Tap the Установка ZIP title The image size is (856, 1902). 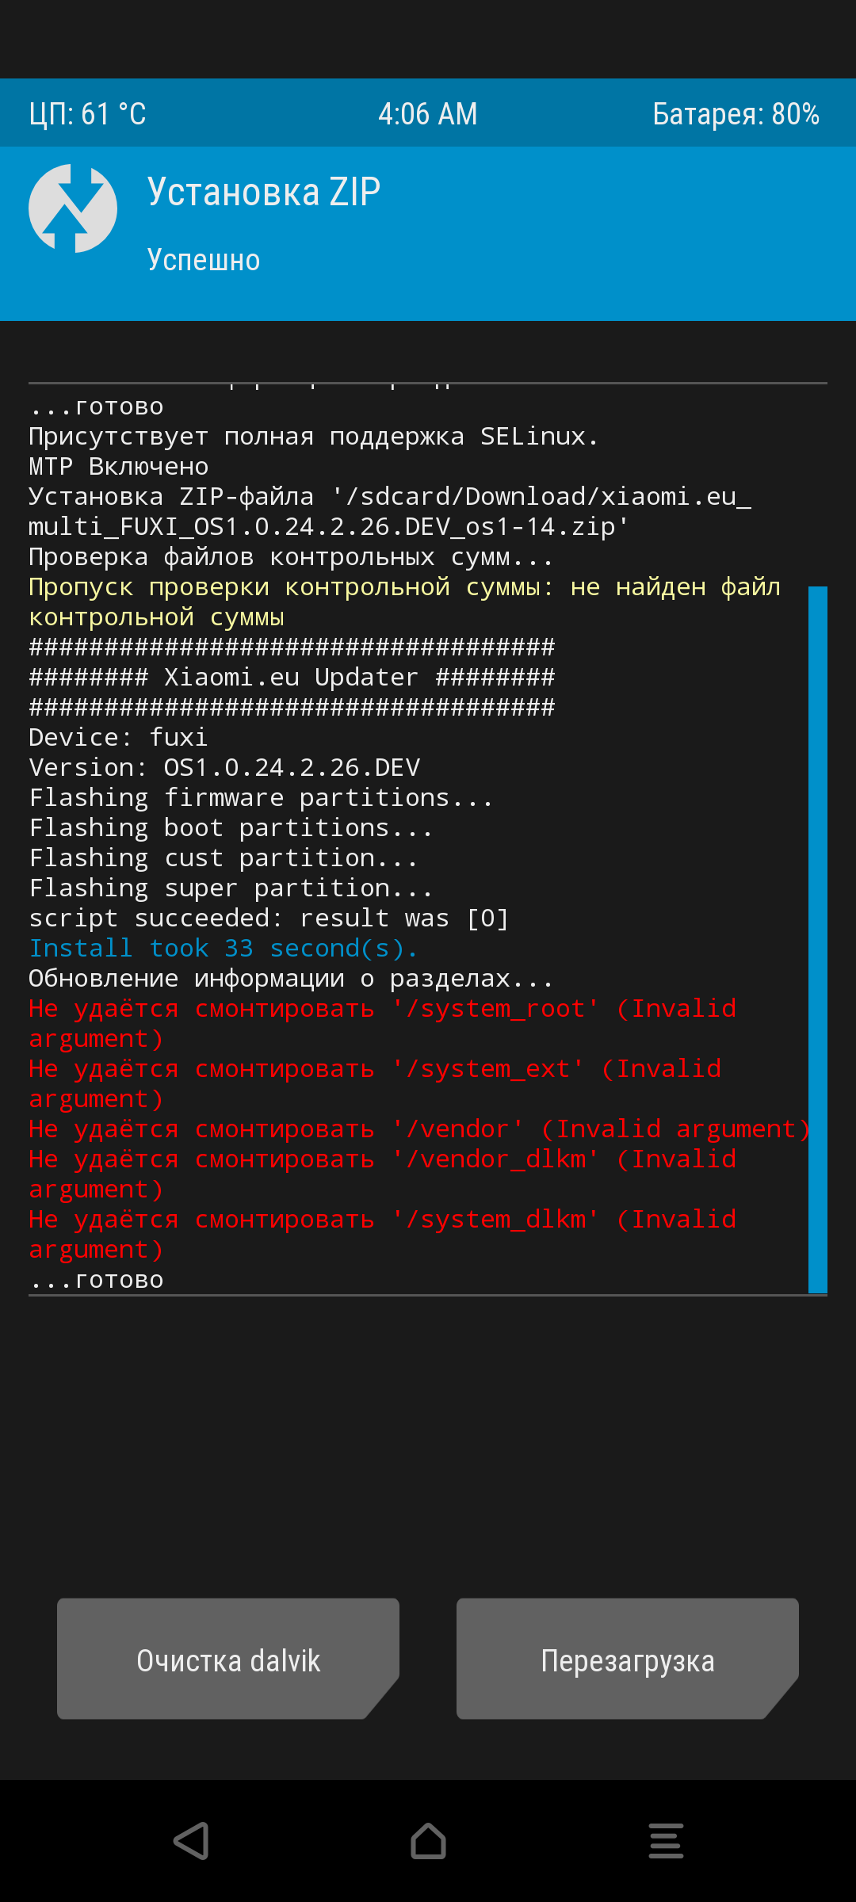(264, 193)
